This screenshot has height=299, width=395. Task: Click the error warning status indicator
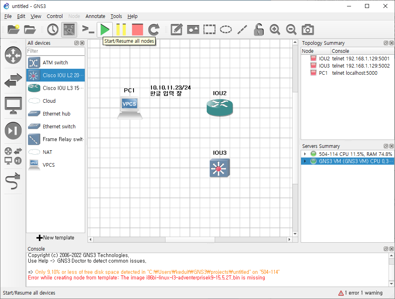[x=360, y=293]
